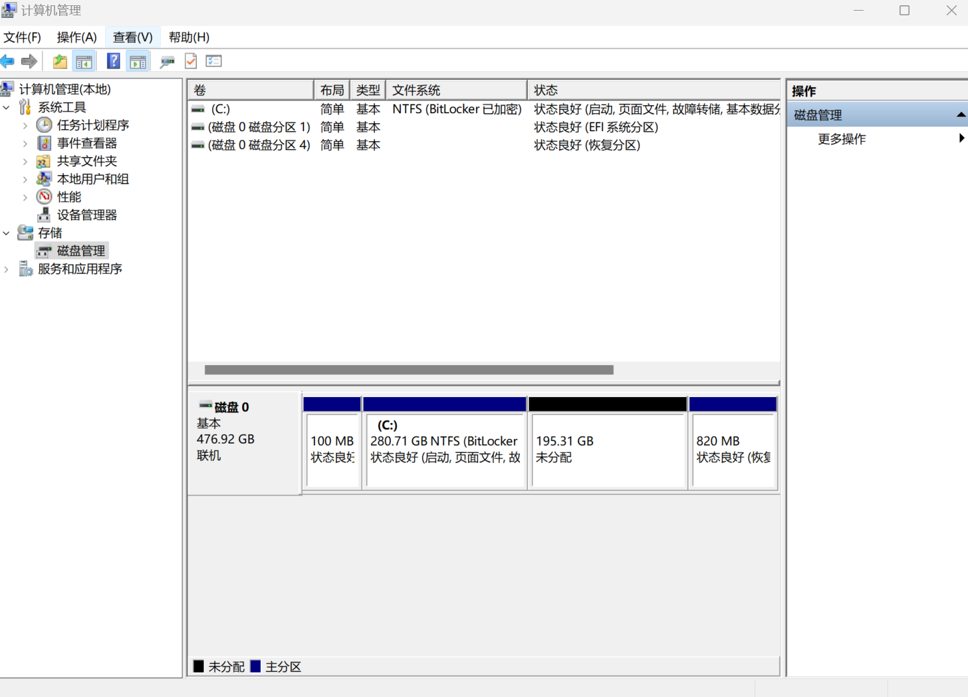This screenshot has width=968, height=697.
Task: Click the Up one level folder icon
Action: coord(60,62)
